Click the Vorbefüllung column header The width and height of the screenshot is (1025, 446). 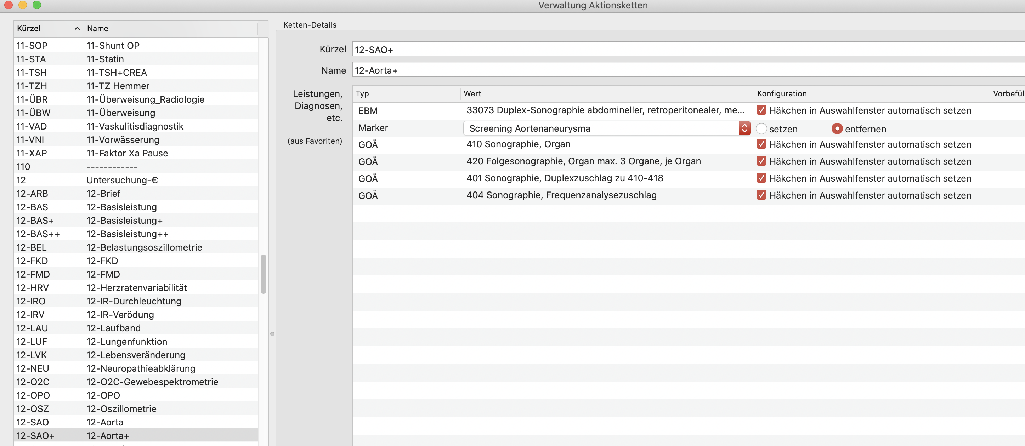tap(1008, 93)
